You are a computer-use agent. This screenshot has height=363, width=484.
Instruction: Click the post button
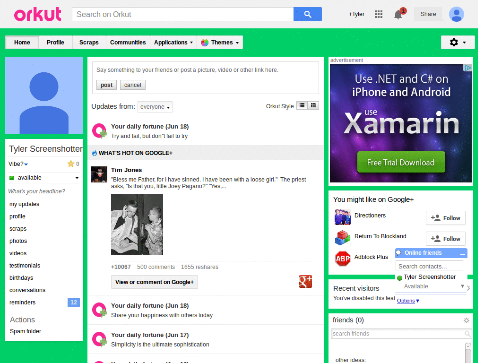[x=106, y=85]
